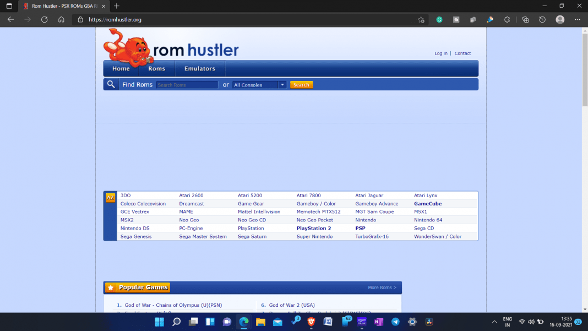The height and width of the screenshot is (331, 588).
Task: Open the All Consoles dropdown
Action: 259,84
